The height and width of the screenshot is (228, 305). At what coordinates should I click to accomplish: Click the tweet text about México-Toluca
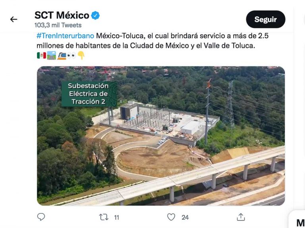click(x=152, y=40)
